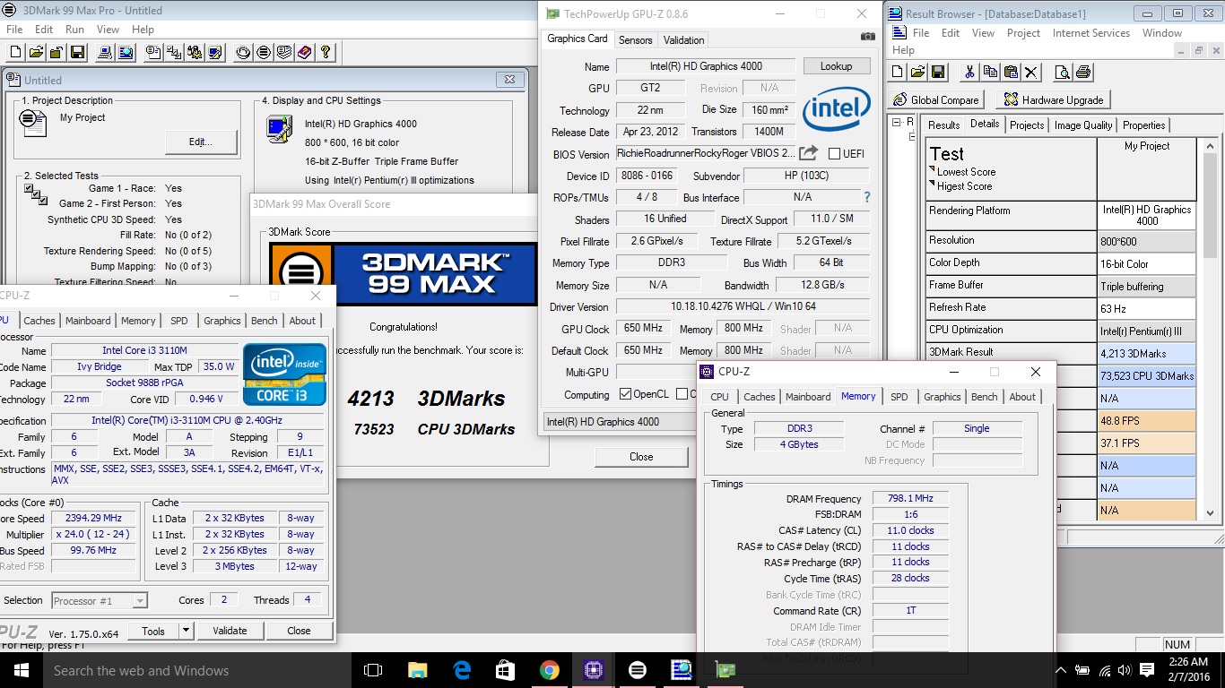This screenshot has width=1225, height=688.
Task: Switch to Sensors tab in GPU-Z
Action: 636,40
